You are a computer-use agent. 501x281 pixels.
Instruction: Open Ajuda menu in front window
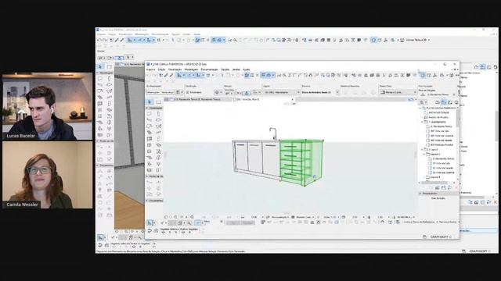tap(246, 69)
